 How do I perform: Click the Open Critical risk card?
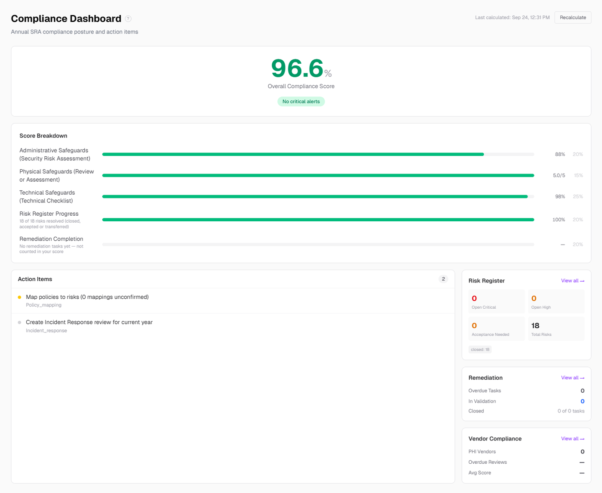click(x=497, y=301)
